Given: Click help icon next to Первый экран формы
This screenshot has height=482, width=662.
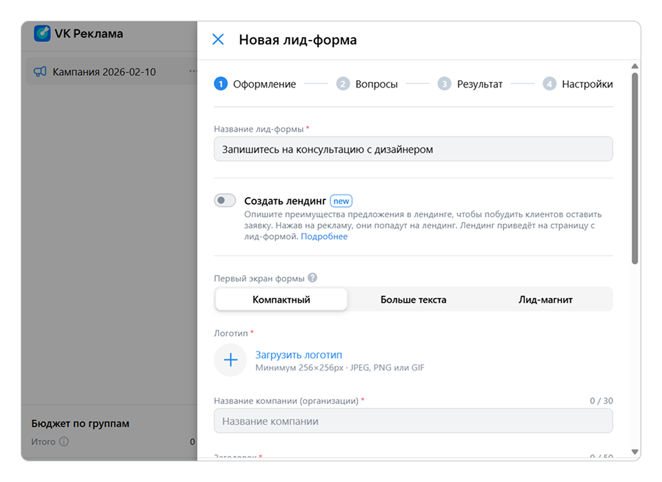Looking at the screenshot, I should (x=312, y=278).
